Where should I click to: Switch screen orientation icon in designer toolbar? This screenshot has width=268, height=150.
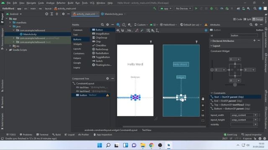[124, 25]
